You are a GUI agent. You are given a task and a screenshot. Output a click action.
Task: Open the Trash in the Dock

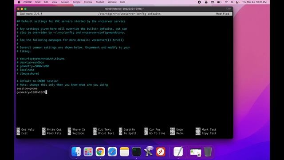pyautogui.click(x=208, y=152)
